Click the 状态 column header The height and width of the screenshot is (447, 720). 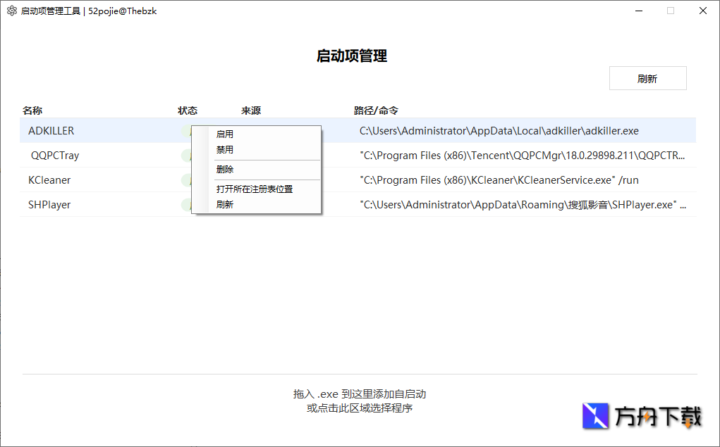click(x=188, y=111)
